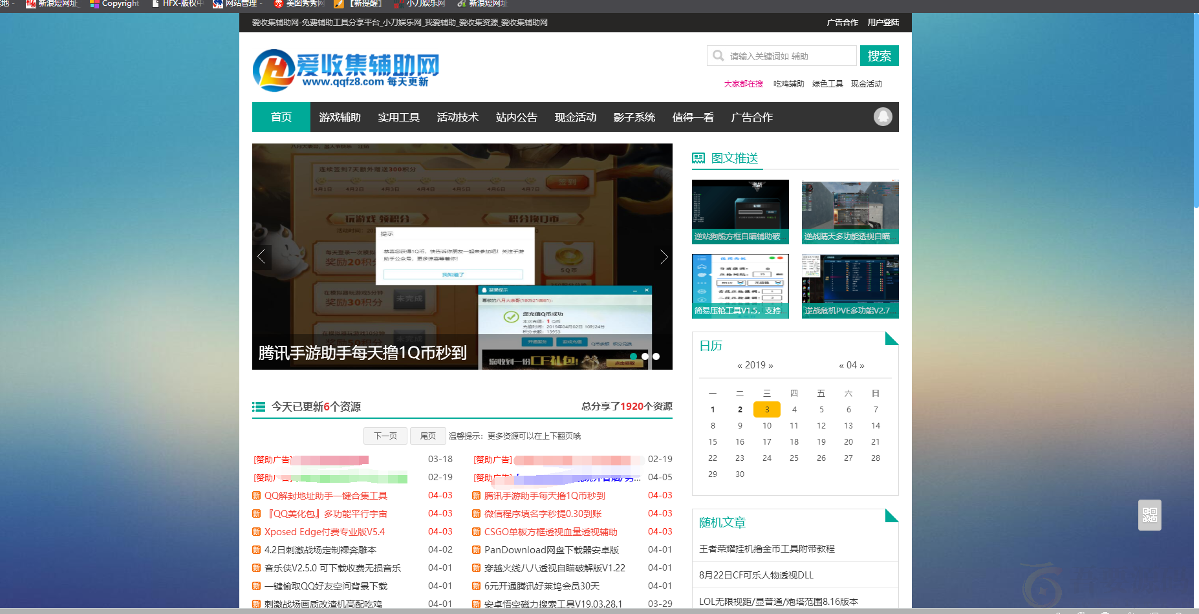Click the carousel image 腾讯手游助手

pos(462,257)
